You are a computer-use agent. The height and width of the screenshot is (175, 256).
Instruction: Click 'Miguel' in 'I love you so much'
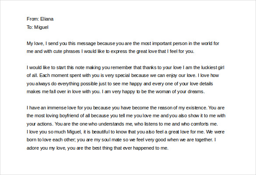point(74,132)
